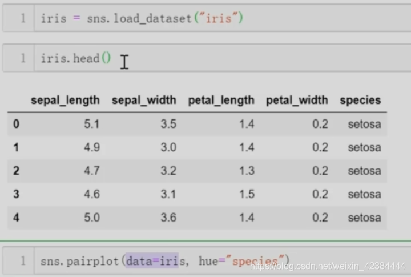Click petal_length value 1.5
This screenshot has width=411, height=277.
pyautogui.click(x=247, y=194)
